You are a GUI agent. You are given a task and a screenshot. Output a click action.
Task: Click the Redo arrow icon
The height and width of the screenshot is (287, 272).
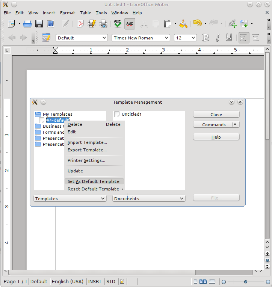pos(213,23)
